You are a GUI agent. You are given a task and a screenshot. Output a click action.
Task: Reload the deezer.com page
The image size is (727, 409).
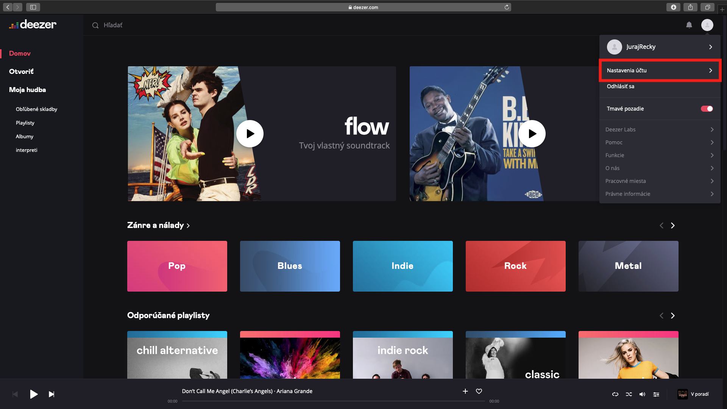pyautogui.click(x=507, y=7)
